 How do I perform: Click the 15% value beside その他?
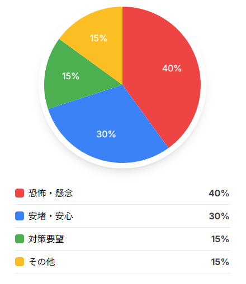tap(220, 262)
